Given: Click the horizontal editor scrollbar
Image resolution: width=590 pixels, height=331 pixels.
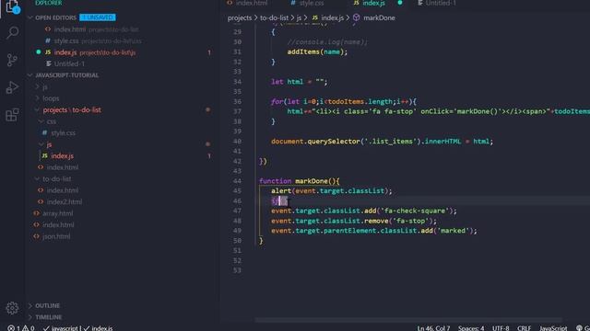Looking at the screenshot, I should click(408, 320).
